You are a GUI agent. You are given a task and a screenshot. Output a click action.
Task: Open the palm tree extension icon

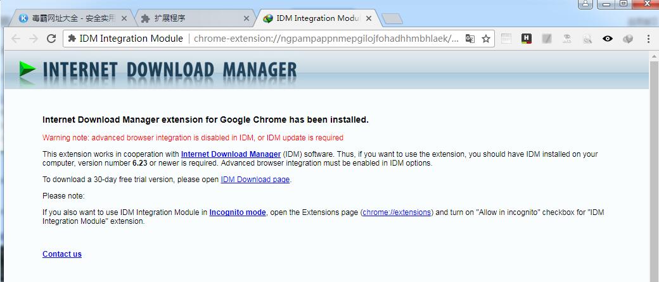point(567,39)
